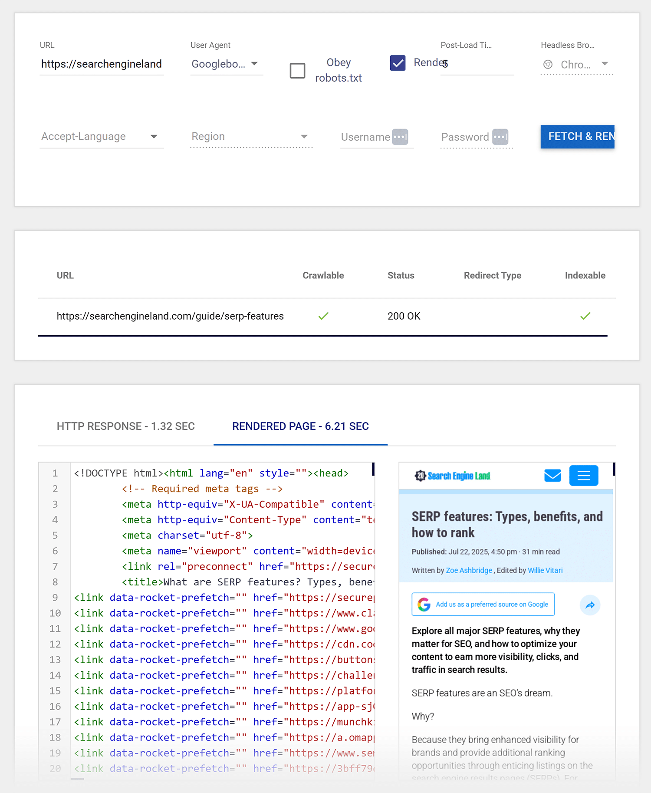Open the Headless Browser dropdown

pos(576,65)
